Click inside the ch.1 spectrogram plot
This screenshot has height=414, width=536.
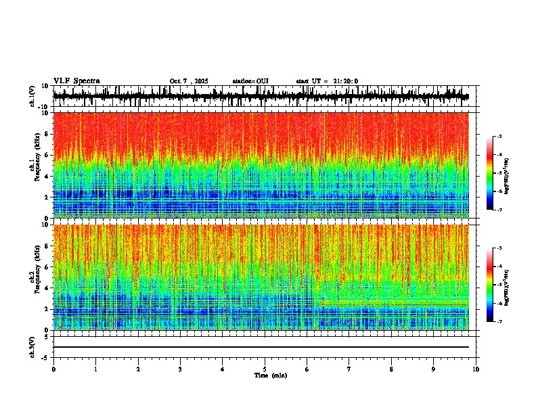click(x=261, y=165)
